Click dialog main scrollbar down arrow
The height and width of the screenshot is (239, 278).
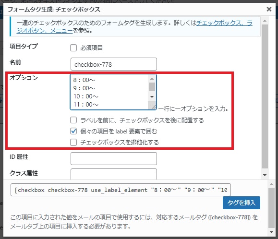click(x=265, y=175)
